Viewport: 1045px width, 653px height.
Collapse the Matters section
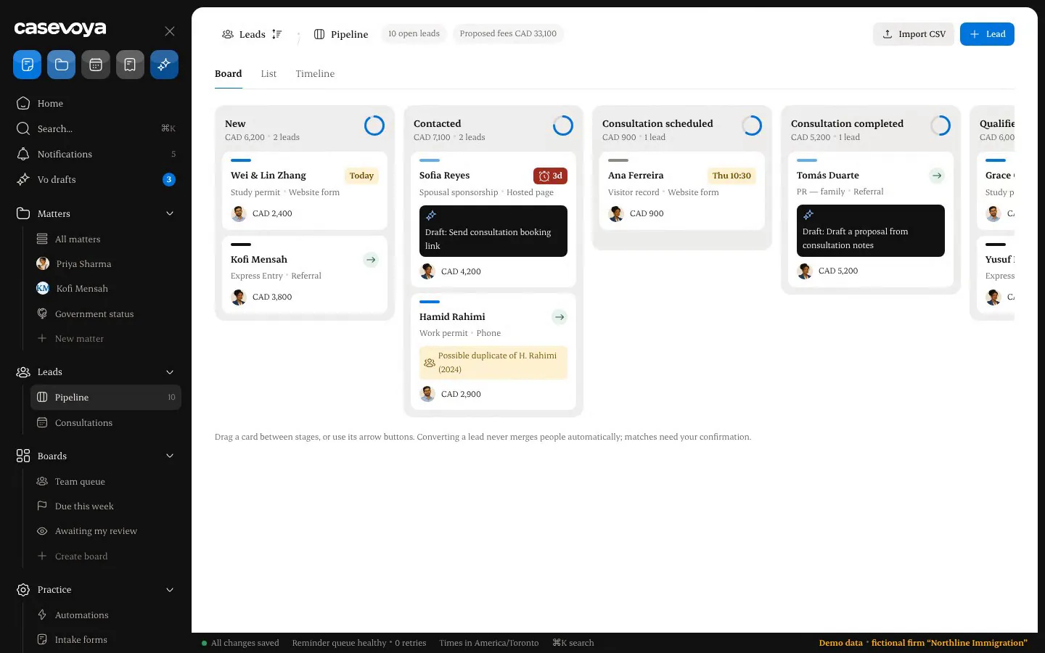coord(170,213)
